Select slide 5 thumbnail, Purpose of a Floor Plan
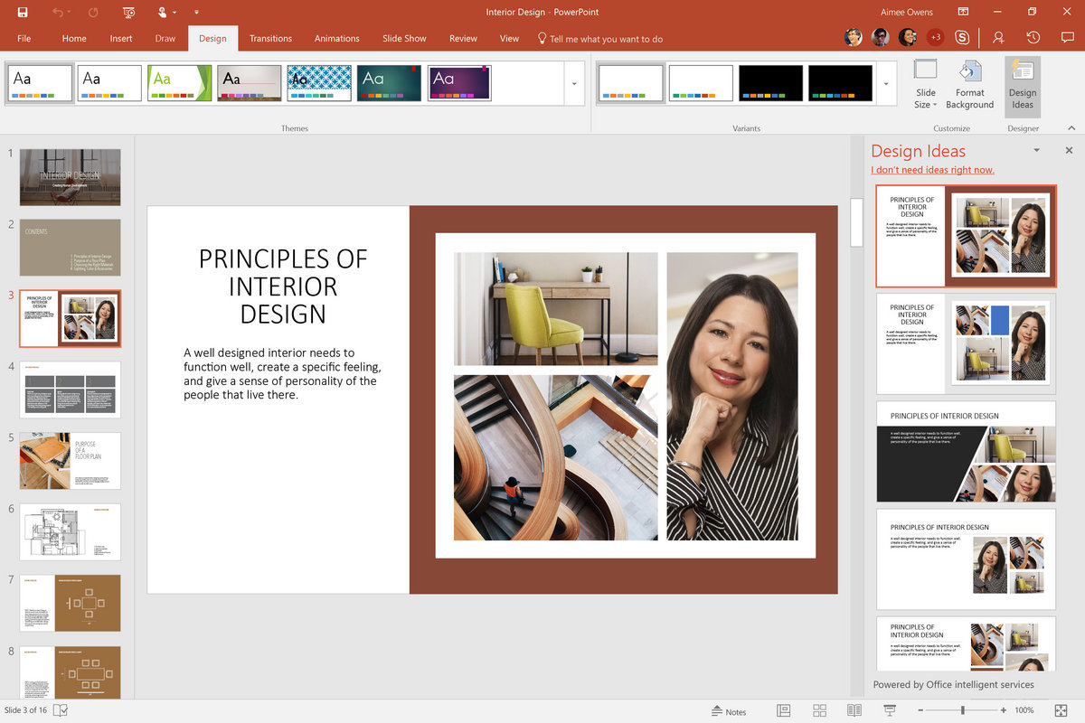The width and height of the screenshot is (1085, 723). pos(70,461)
